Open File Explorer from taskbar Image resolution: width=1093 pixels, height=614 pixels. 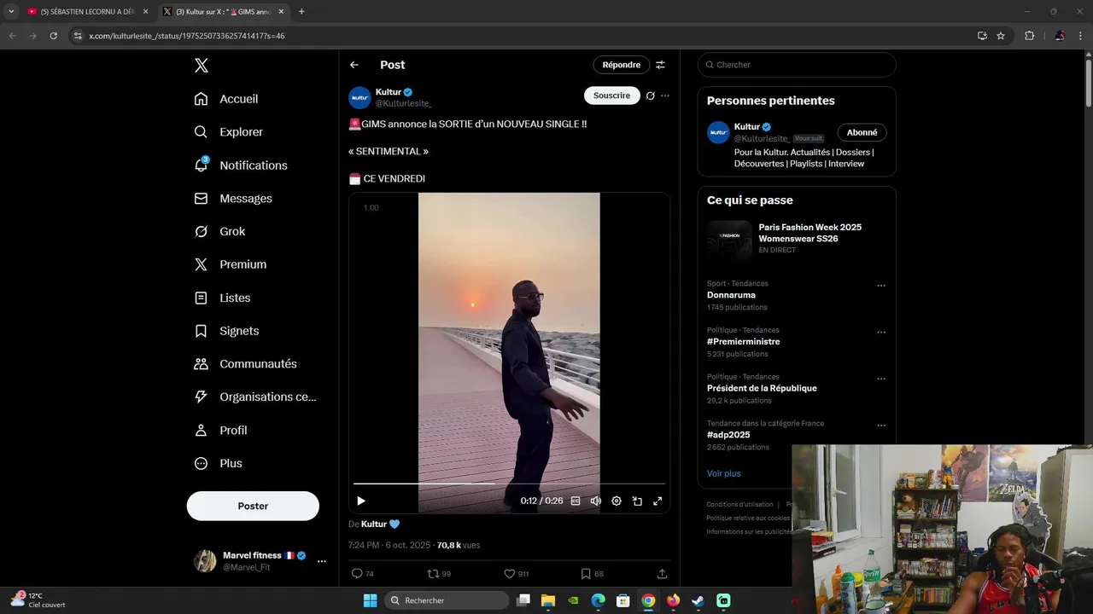[548, 600]
